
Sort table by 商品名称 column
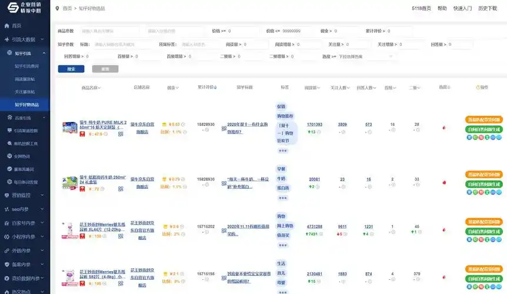(91, 88)
